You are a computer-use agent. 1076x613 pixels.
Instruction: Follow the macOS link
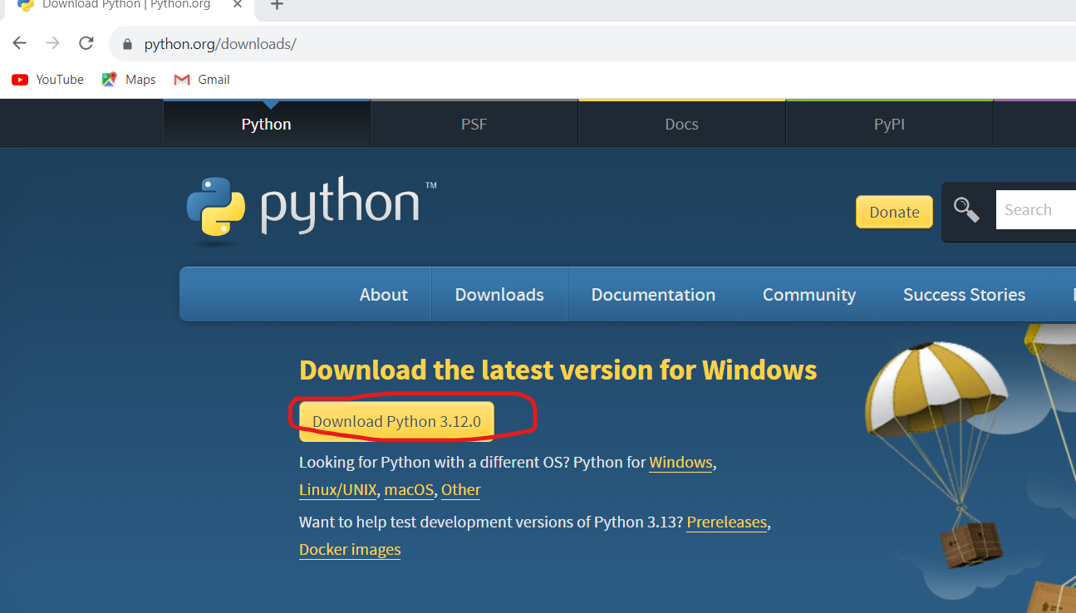pyautogui.click(x=409, y=490)
